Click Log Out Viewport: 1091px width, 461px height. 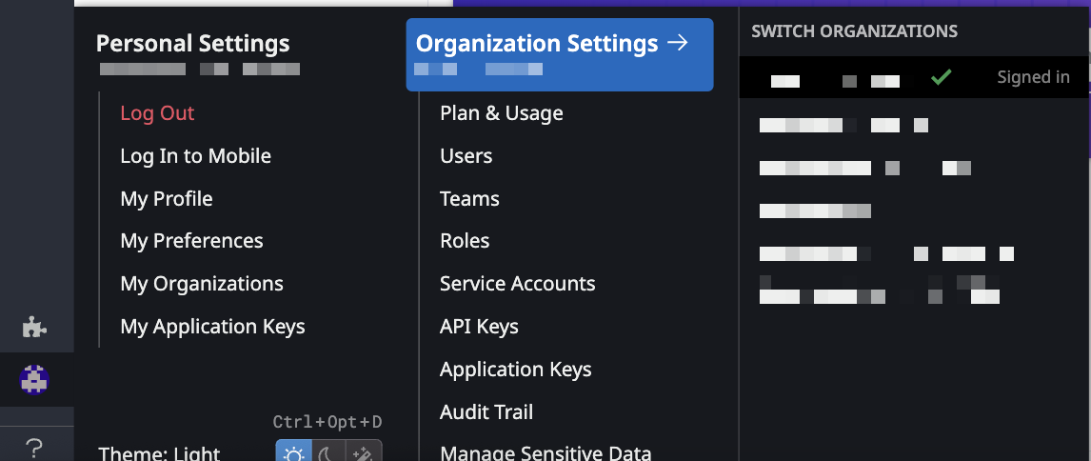point(157,112)
